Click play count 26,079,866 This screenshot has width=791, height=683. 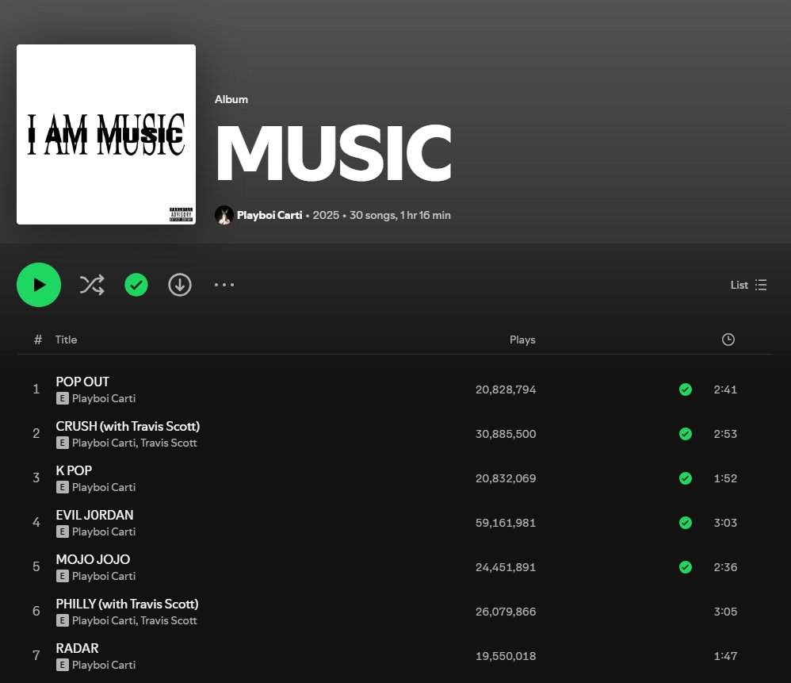[x=506, y=612]
